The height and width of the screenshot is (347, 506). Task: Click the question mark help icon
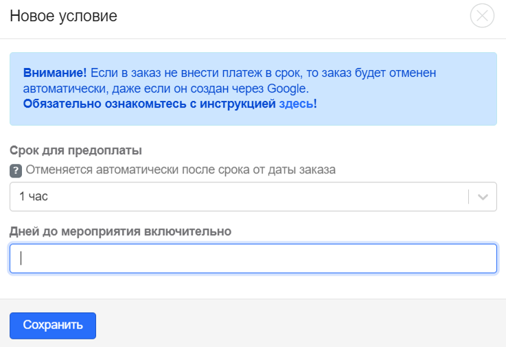[16, 170]
